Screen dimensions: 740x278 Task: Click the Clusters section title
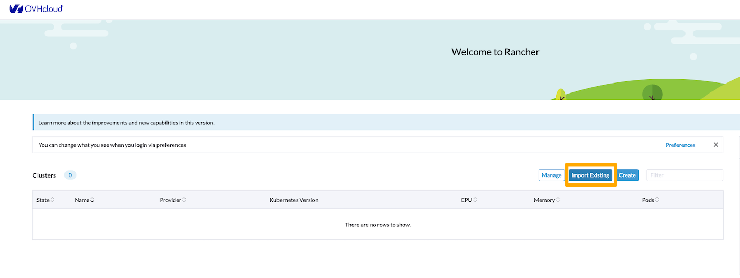click(44, 175)
